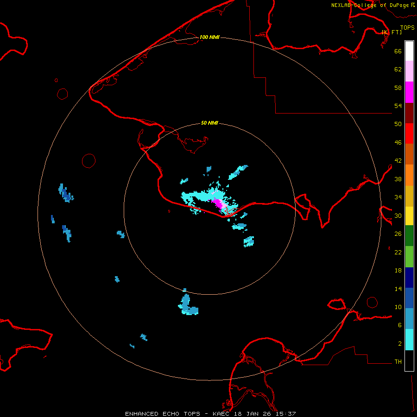Click the yellow legend swatch
The image size is (417, 417).
tap(409, 216)
